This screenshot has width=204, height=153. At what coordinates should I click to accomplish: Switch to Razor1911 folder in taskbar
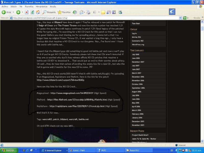click(138, 150)
